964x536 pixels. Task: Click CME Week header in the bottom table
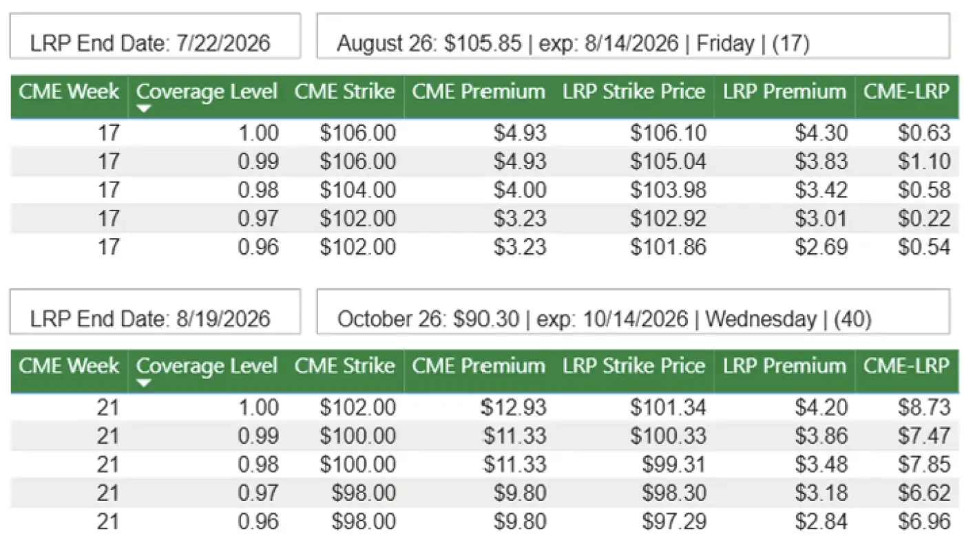click(x=69, y=366)
